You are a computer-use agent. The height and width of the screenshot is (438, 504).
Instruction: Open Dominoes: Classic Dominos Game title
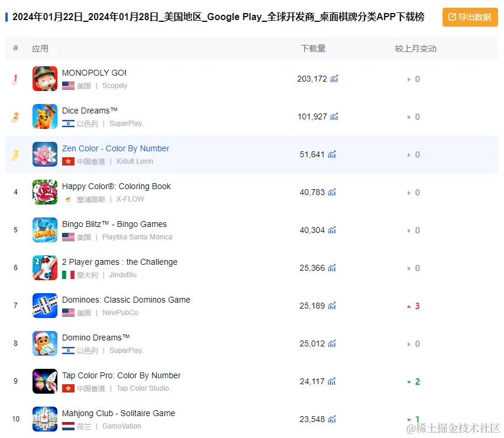[x=126, y=300]
